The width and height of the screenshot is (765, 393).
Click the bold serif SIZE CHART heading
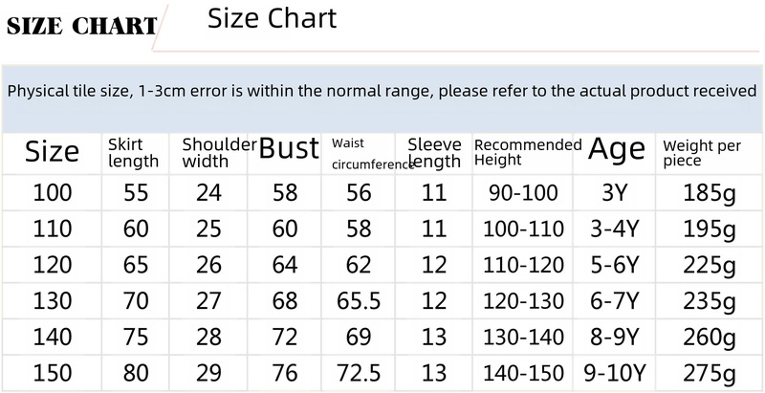coord(80,26)
